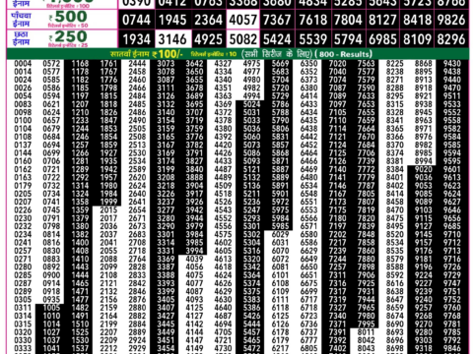Click number 0333 in the 100 prize grid
The image size is (473, 354).
tap(23, 348)
